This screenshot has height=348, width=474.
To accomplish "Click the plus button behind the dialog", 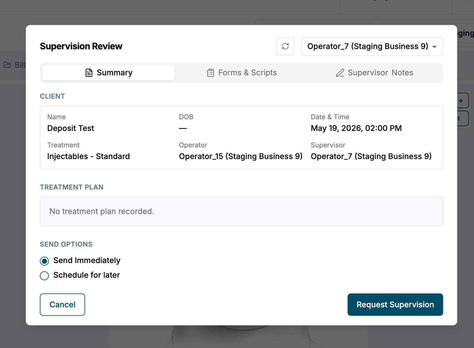I will pyautogui.click(x=461, y=101).
